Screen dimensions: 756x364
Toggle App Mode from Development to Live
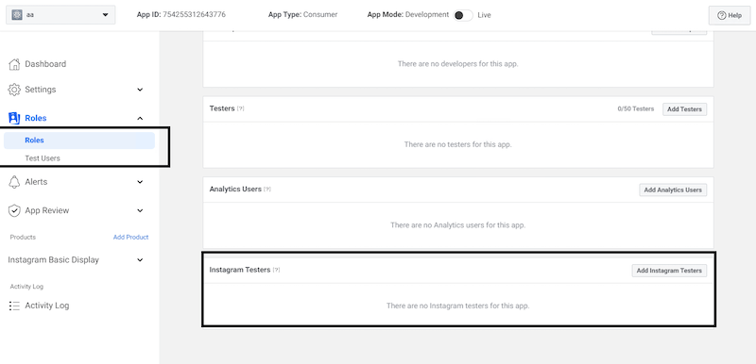point(462,15)
